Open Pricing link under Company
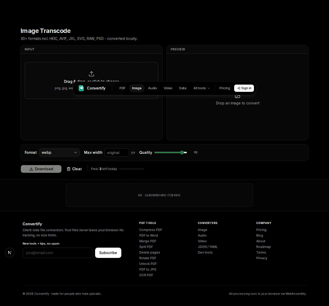This screenshot has height=306, width=329. point(261,230)
